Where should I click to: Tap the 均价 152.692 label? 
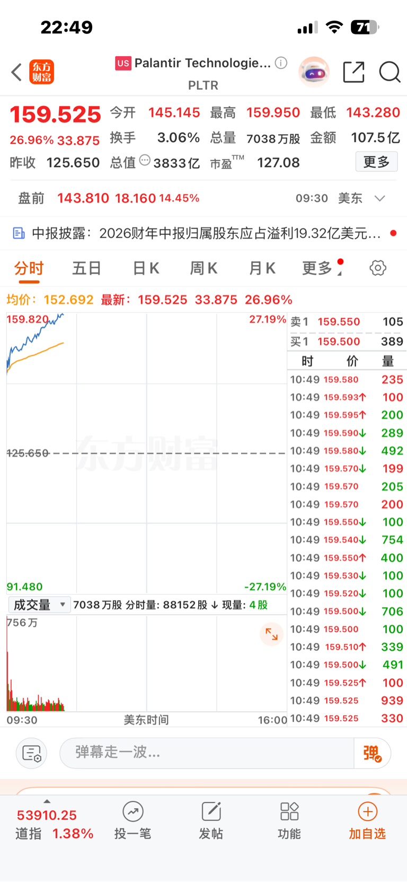(50, 300)
